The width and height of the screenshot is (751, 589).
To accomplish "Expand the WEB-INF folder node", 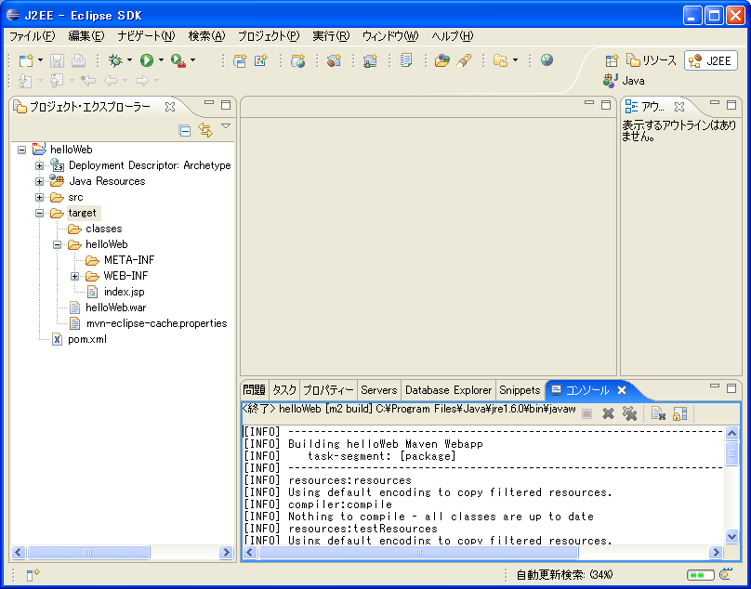I will click(75, 276).
